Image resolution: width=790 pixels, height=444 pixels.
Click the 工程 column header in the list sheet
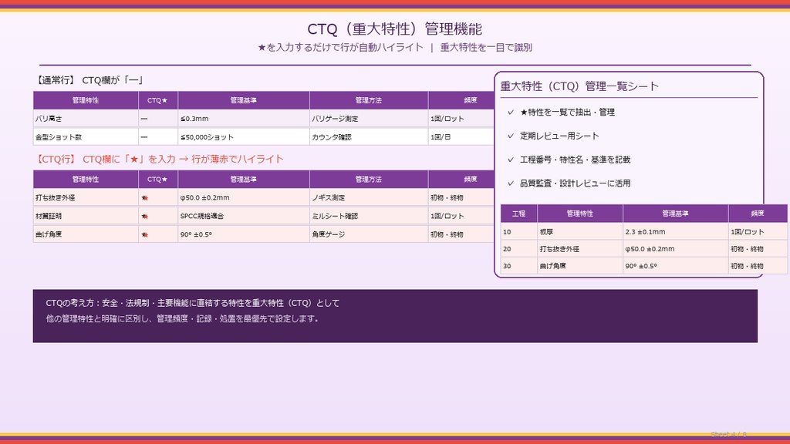[519, 214]
